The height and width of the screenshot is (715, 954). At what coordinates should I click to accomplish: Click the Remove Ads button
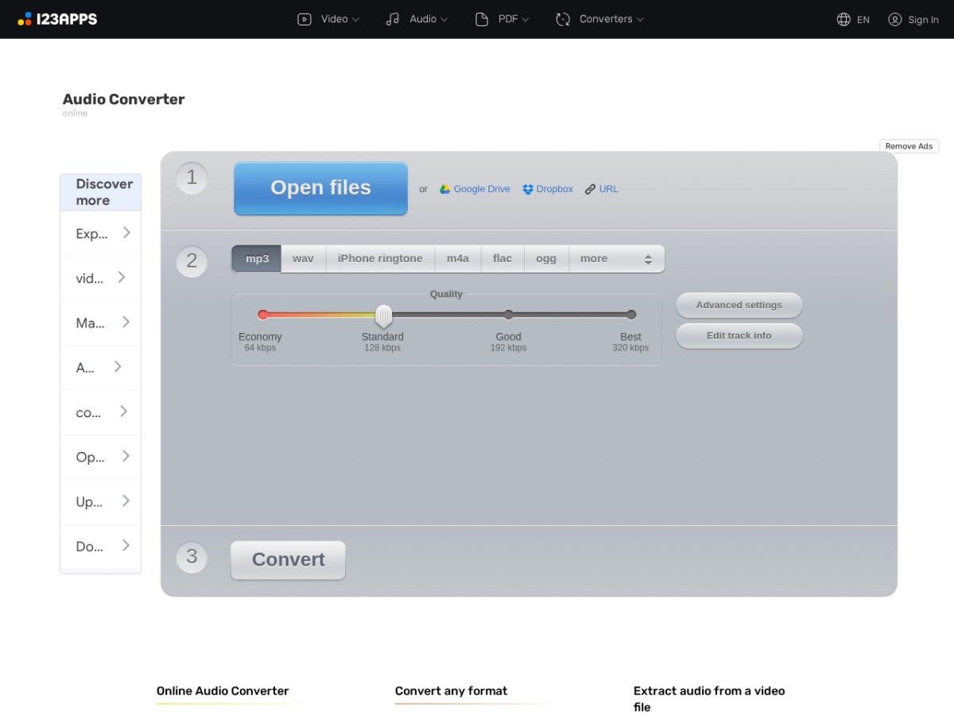tap(909, 146)
